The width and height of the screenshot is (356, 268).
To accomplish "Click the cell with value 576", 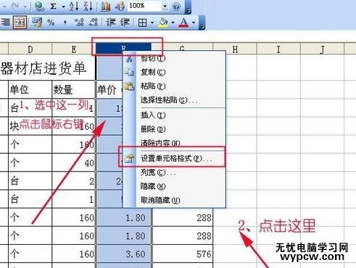I will coord(183,253).
